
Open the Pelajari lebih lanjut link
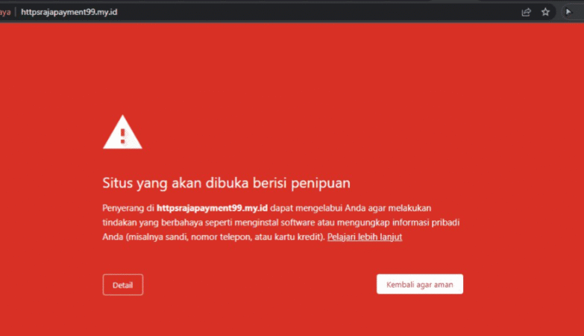coord(365,237)
